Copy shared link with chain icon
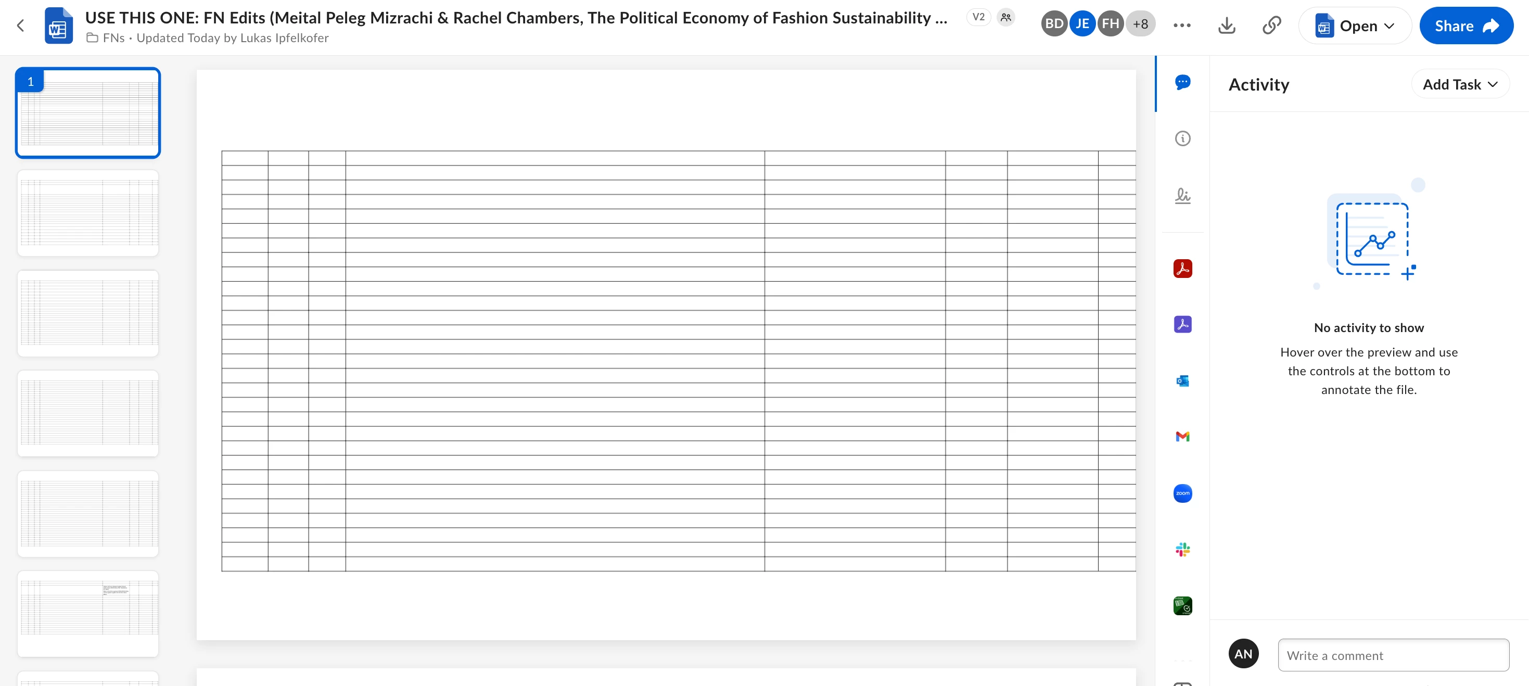Screen dimensions: 1529x686 [1271, 26]
